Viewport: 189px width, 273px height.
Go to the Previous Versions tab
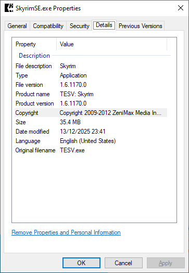[x=141, y=26]
